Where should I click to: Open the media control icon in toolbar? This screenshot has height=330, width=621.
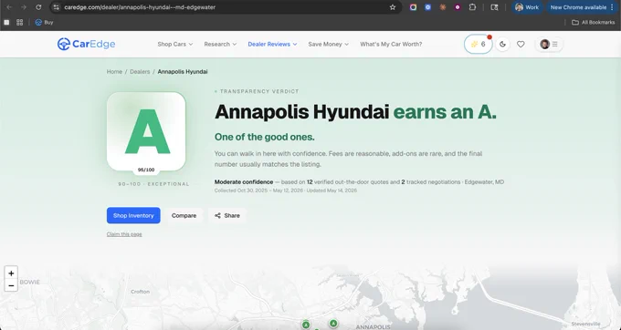tap(494, 7)
